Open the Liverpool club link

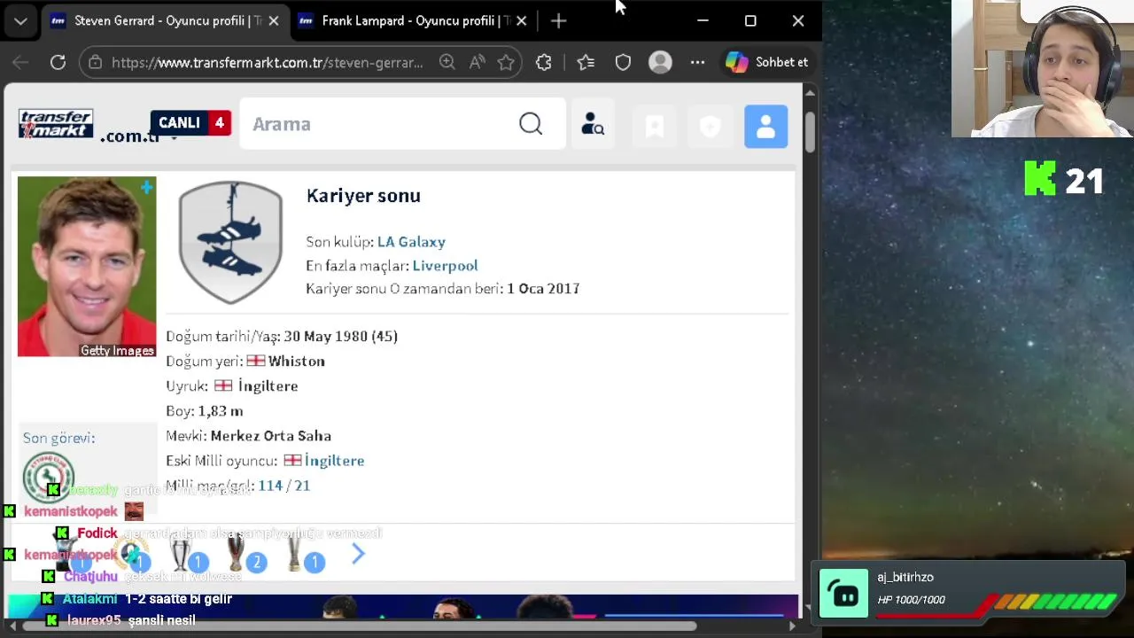[445, 266]
